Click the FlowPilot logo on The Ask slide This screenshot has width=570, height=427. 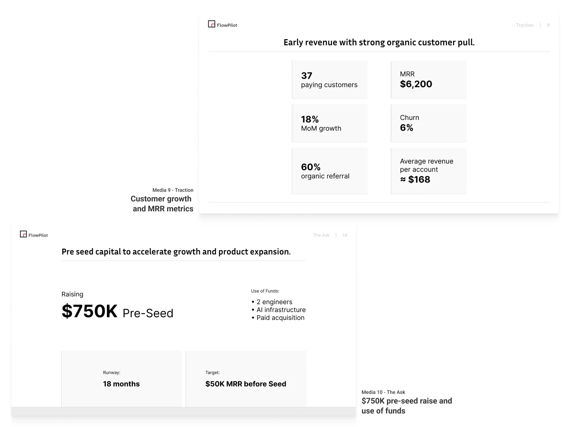click(x=34, y=234)
